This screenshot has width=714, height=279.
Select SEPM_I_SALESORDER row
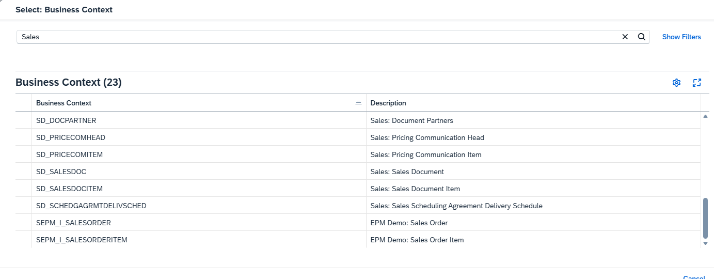[x=73, y=223]
